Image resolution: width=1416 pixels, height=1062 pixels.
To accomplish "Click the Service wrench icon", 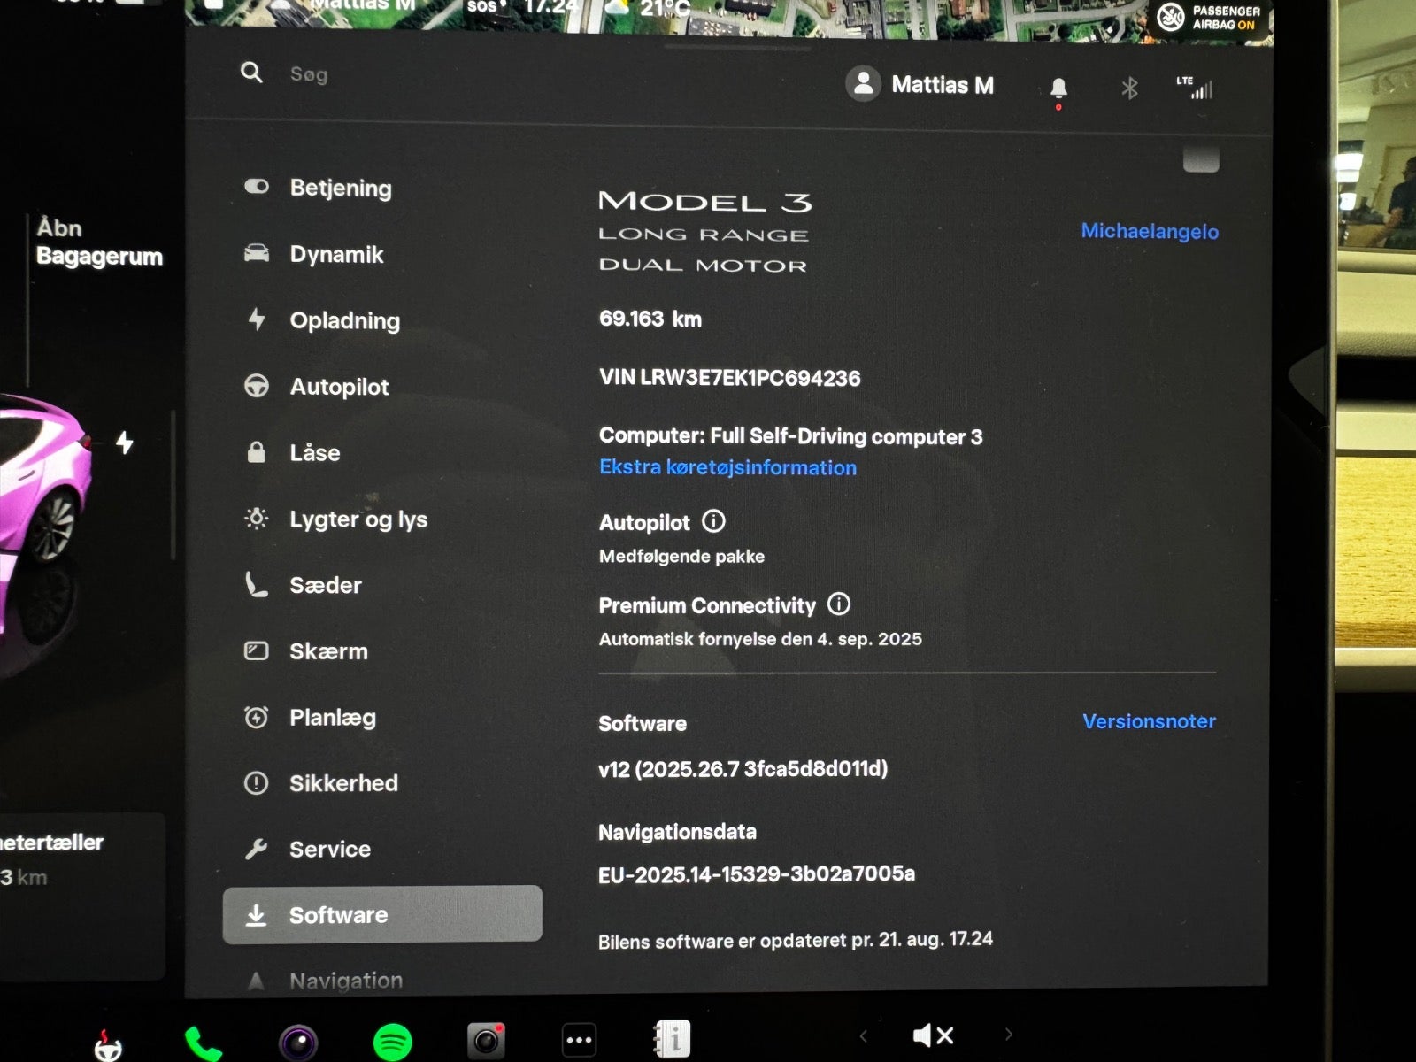I will tap(256, 849).
